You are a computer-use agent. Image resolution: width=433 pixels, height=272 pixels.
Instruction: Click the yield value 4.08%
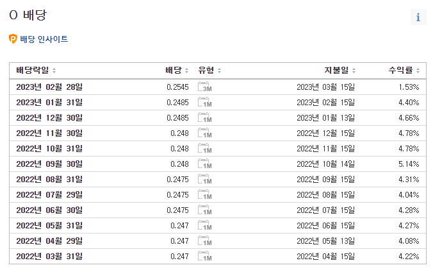pyautogui.click(x=409, y=241)
